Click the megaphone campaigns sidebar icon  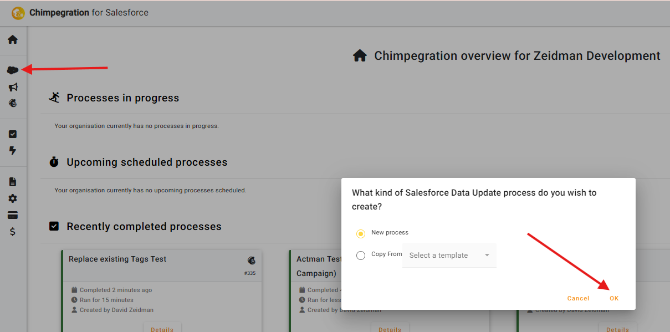point(13,87)
